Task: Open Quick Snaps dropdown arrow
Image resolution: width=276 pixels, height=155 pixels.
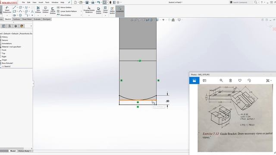Action: tap(105, 15)
